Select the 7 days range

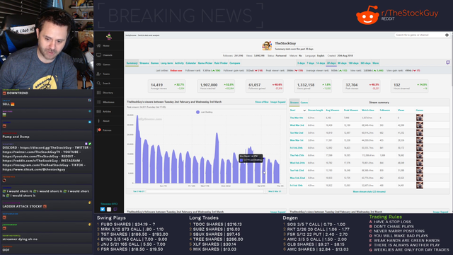(x=311, y=63)
